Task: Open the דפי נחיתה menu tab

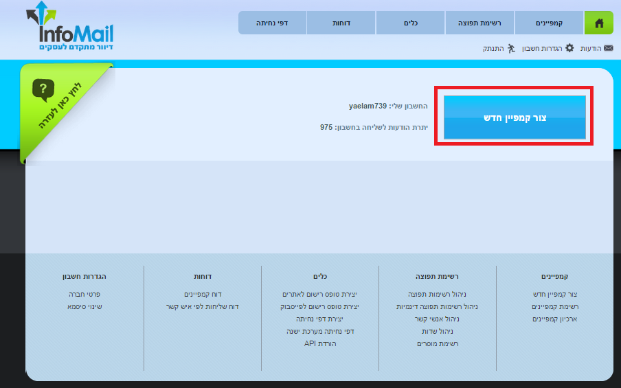Action: coord(272,23)
